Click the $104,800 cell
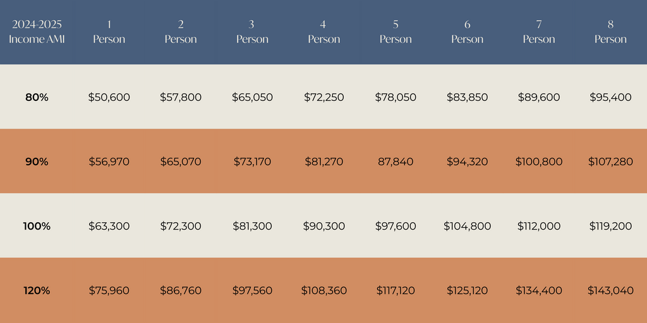The image size is (647, 323). pos(467,226)
